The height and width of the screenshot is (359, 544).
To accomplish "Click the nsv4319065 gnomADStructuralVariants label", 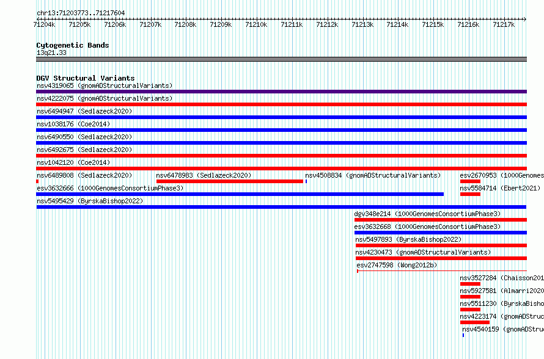I will (x=105, y=85).
